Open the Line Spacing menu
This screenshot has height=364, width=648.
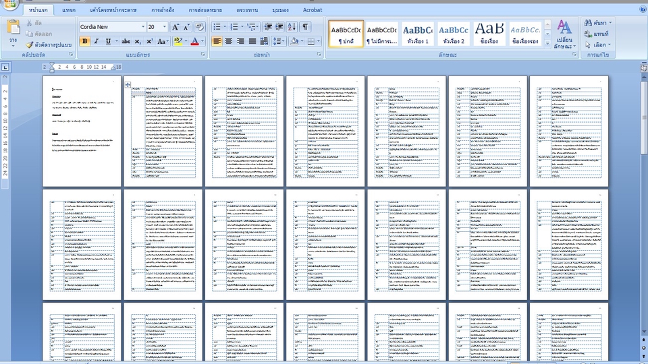[279, 41]
